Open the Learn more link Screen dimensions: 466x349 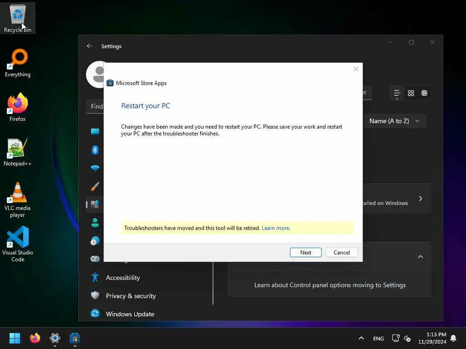point(276,228)
